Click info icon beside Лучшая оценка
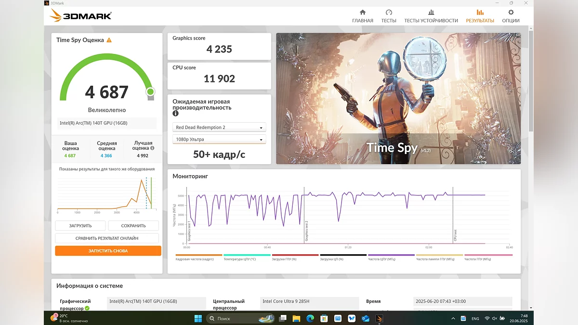 coord(152,148)
